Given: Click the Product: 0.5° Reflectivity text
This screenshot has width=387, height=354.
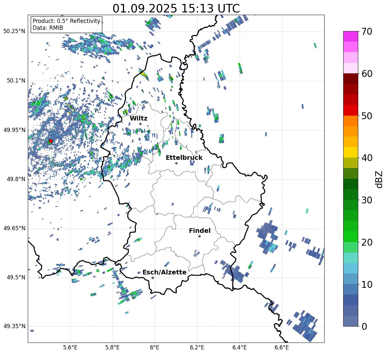Looking at the screenshot, I should click(66, 21).
